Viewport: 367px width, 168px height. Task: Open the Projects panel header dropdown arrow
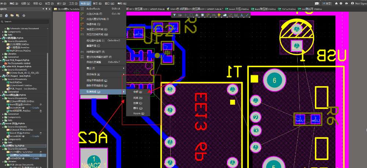(x=43, y=9)
